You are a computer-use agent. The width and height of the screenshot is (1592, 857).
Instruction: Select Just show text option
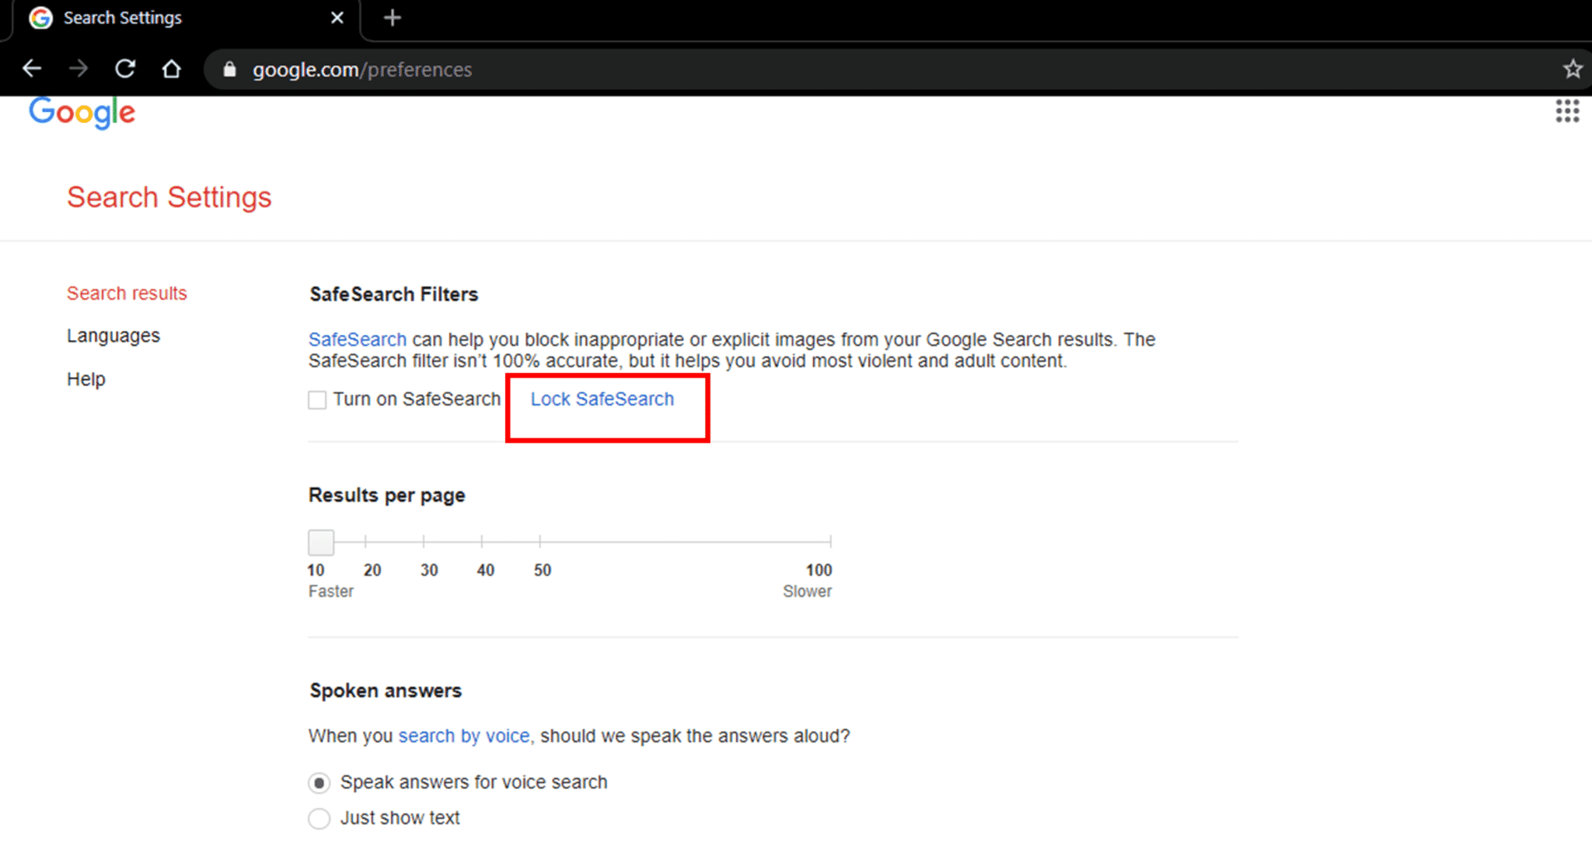[319, 818]
